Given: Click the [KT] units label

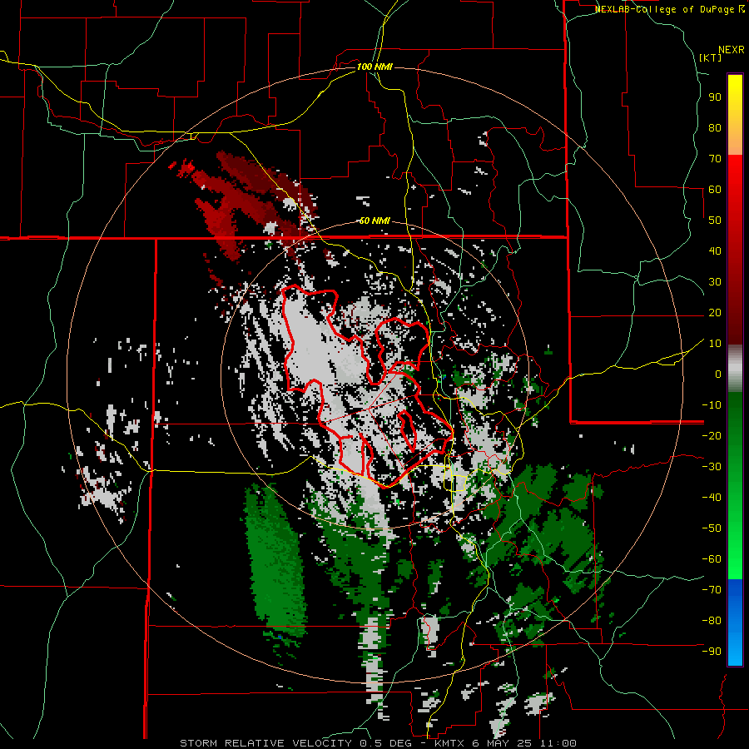Looking at the screenshot, I should pyautogui.click(x=710, y=57).
